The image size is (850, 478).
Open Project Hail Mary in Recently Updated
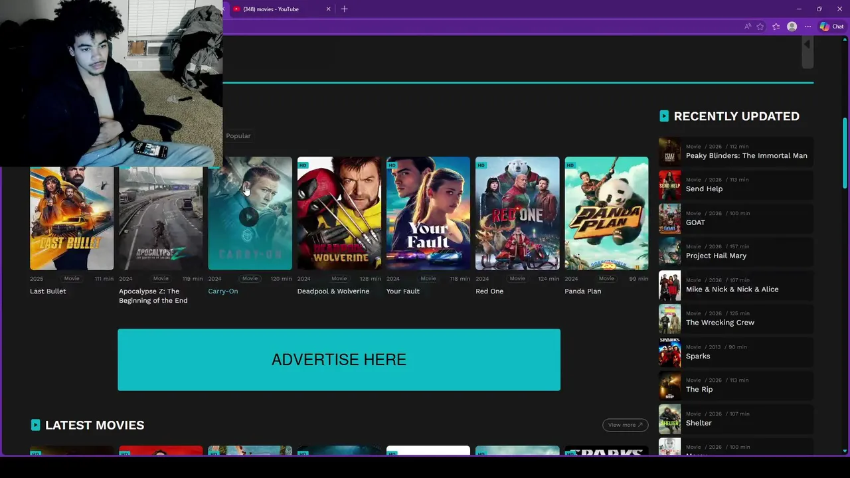736,252
